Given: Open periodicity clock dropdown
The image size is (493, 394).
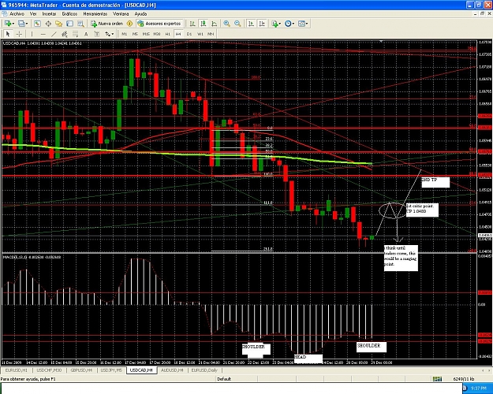Looking at the screenshot, I should click(289, 24).
